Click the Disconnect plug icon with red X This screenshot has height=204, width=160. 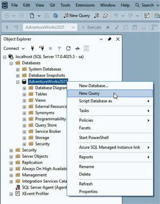(42, 48)
